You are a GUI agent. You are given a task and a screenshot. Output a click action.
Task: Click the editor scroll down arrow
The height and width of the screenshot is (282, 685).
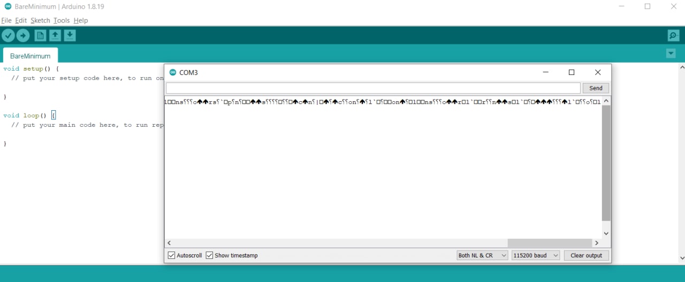(681, 258)
